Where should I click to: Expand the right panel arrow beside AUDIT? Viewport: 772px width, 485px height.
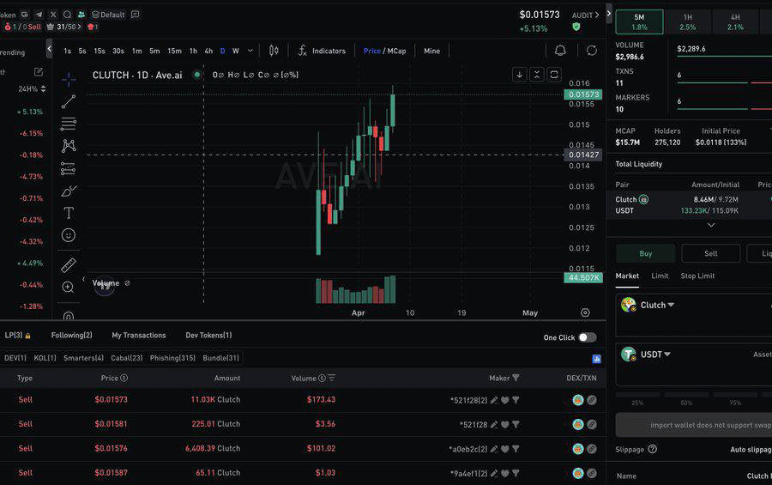tap(609, 14)
